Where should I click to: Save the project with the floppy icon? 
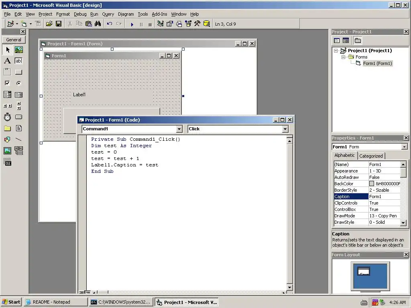[x=59, y=24]
